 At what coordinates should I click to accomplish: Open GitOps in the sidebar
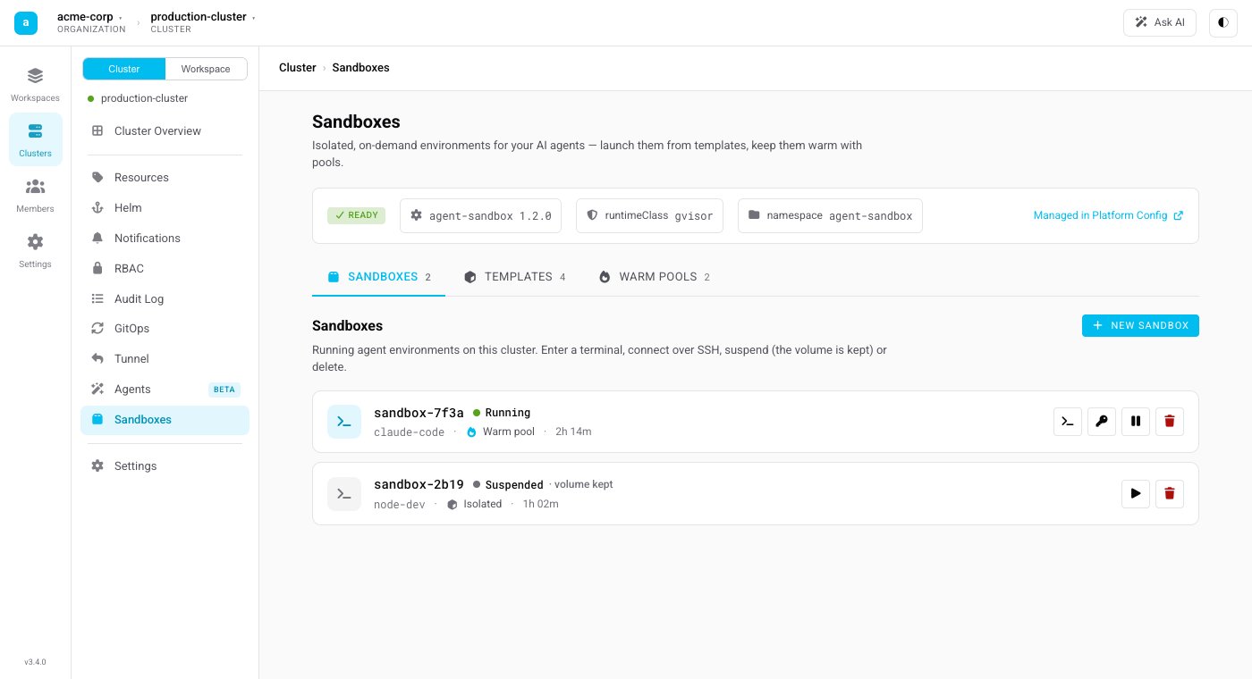tap(165, 329)
